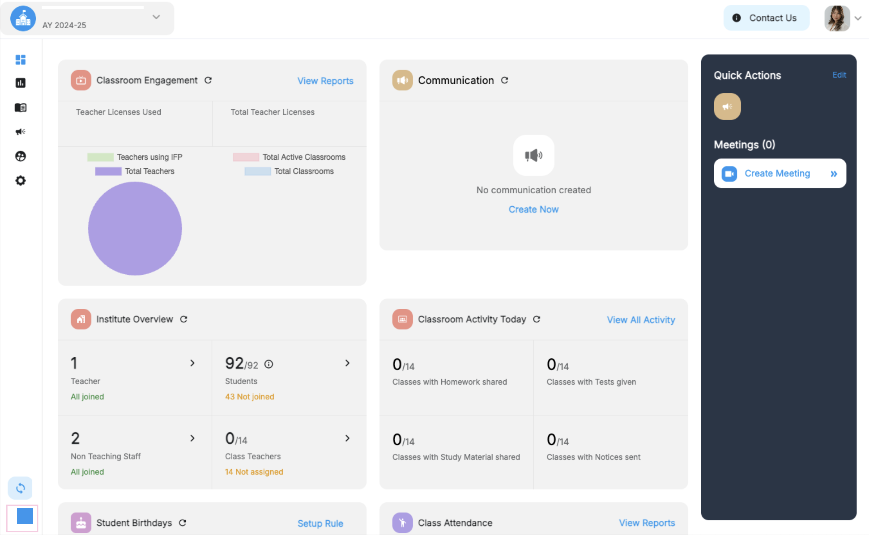Open the profile avatar dropdown arrow
This screenshot has width=869, height=535.
point(858,18)
